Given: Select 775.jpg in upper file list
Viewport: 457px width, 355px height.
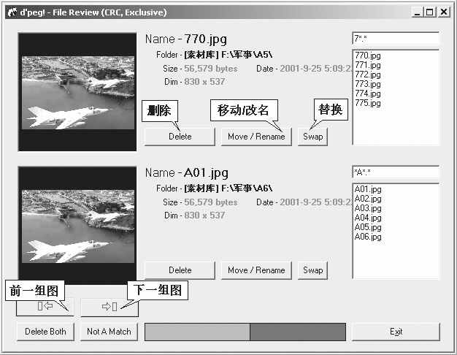Looking at the screenshot, I should click(x=367, y=103).
